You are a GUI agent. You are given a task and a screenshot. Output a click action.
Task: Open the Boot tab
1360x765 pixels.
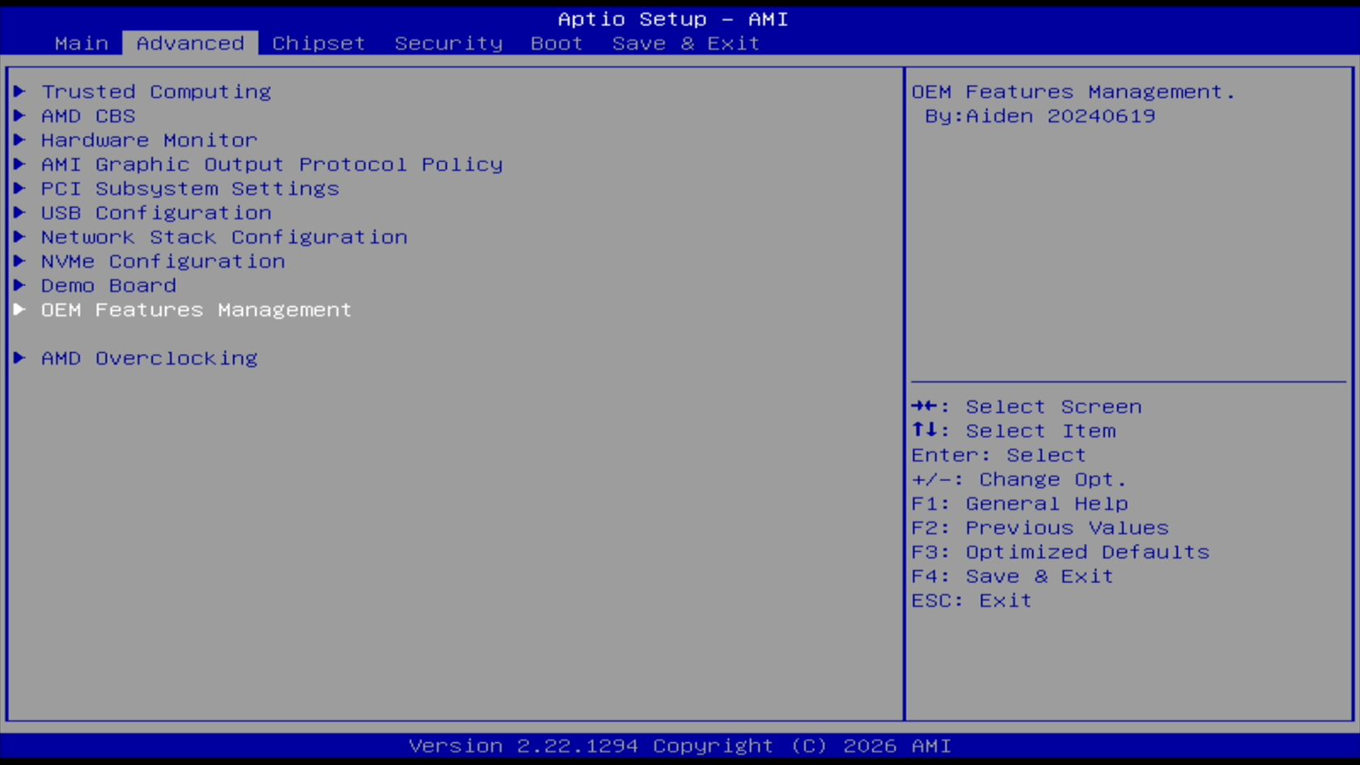pyautogui.click(x=557, y=43)
